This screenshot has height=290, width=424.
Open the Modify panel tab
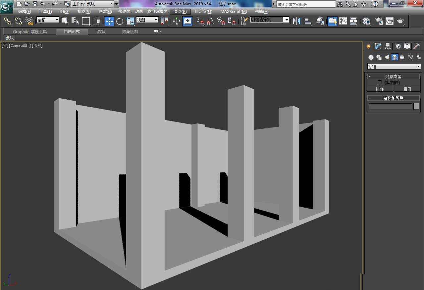378,46
